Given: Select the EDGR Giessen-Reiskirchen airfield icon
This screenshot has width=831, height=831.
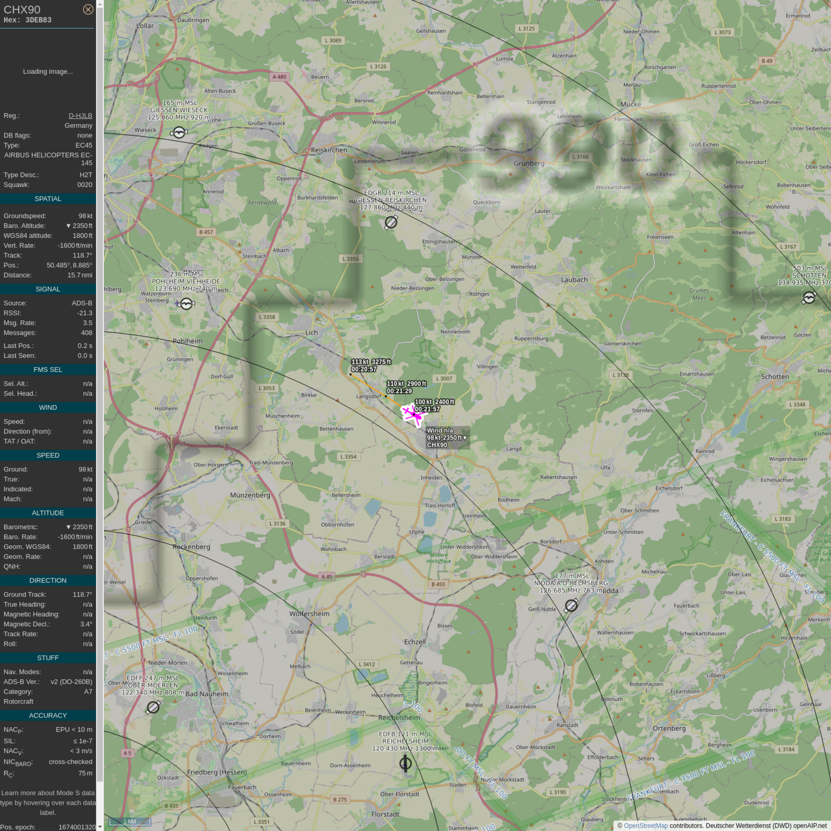Looking at the screenshot, I should point(391,222).
